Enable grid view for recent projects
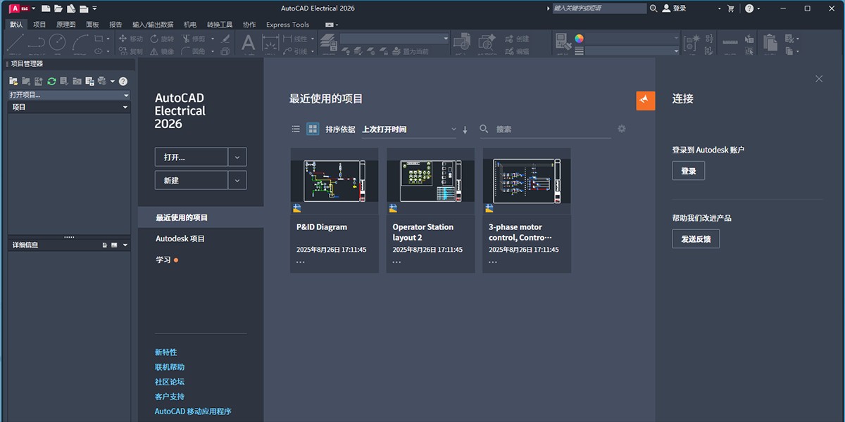This screenshot has width=845, height=422. [311, 129]
